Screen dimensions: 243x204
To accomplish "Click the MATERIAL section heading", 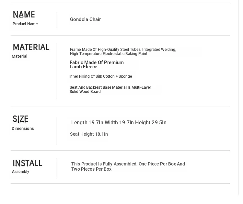I will tap(31, 47).
